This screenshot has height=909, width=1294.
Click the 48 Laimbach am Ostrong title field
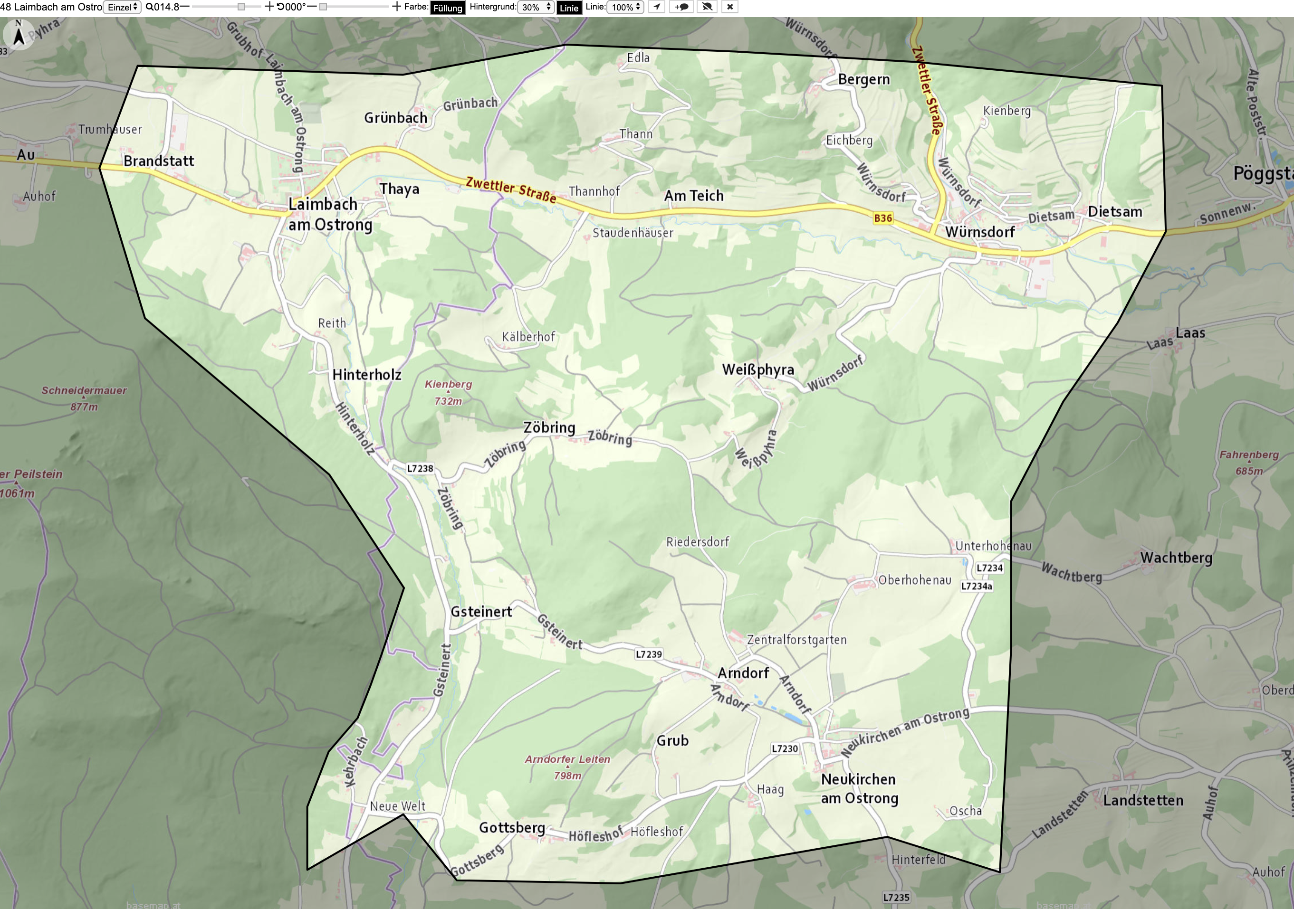(51, 7)
